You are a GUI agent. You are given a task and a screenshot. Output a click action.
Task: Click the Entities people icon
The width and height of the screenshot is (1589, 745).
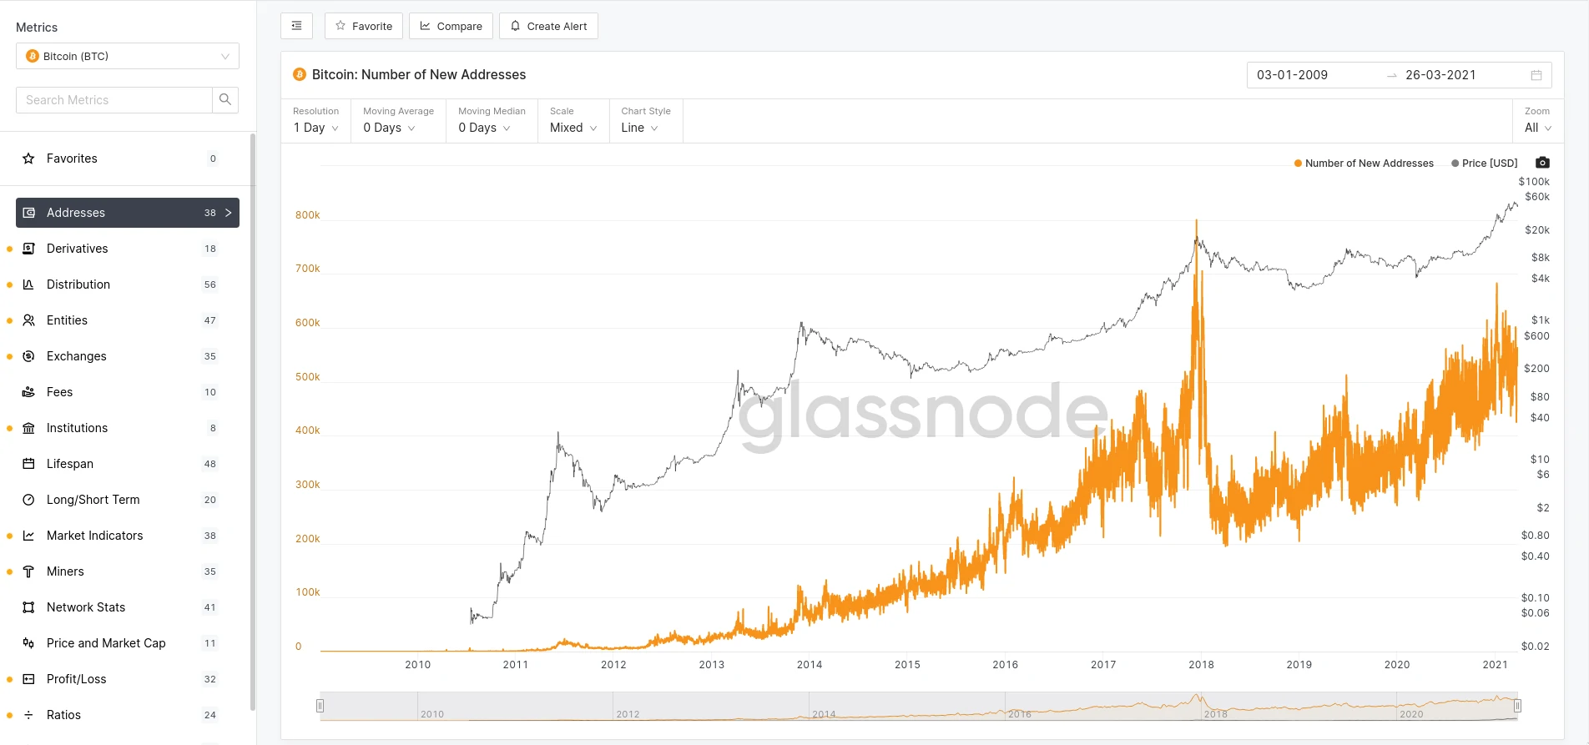[x=28, y=320]
